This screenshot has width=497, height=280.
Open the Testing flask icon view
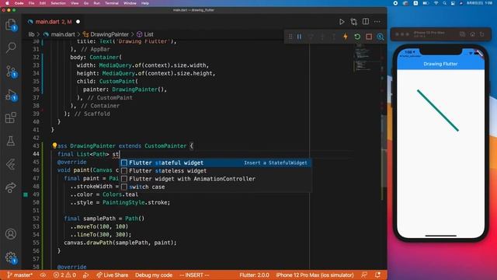click(10, 141)
